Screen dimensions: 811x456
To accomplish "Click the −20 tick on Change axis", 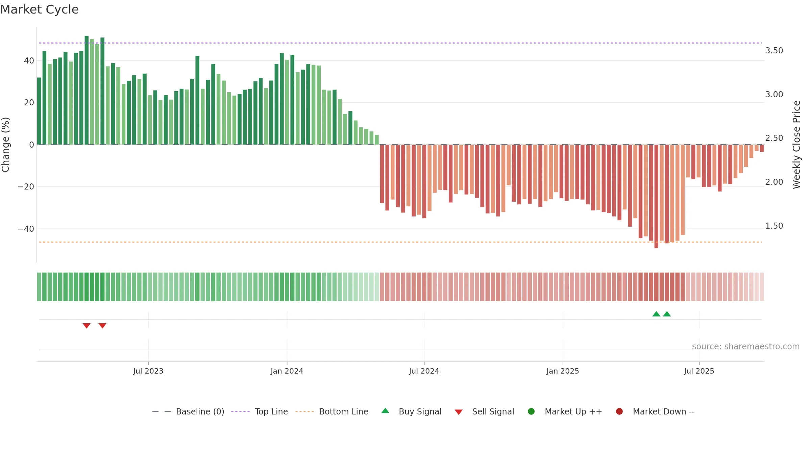I will click(26, 187).
